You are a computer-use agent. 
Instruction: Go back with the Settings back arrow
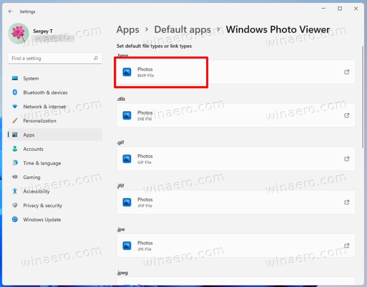(11, 11)
